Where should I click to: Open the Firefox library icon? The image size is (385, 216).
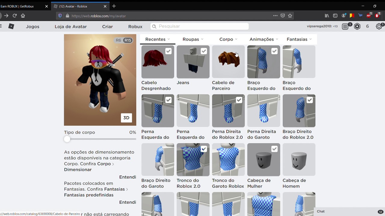pos(327,16)
